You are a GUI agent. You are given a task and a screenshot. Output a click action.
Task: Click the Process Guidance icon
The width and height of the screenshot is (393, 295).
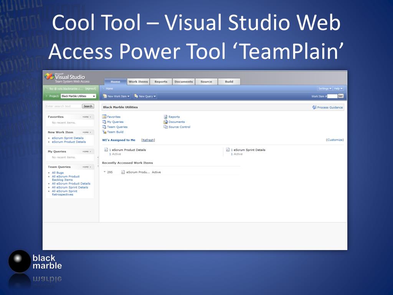point(314,108)
